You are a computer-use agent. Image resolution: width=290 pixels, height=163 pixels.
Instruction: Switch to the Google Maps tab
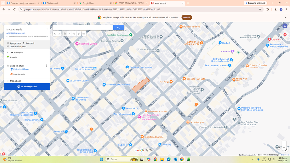point(95,3)
